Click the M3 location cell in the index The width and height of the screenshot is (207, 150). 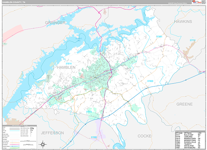tap(199, 135)
